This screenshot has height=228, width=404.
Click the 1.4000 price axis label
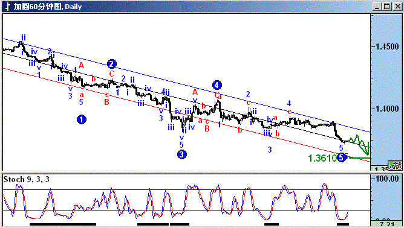387,109
